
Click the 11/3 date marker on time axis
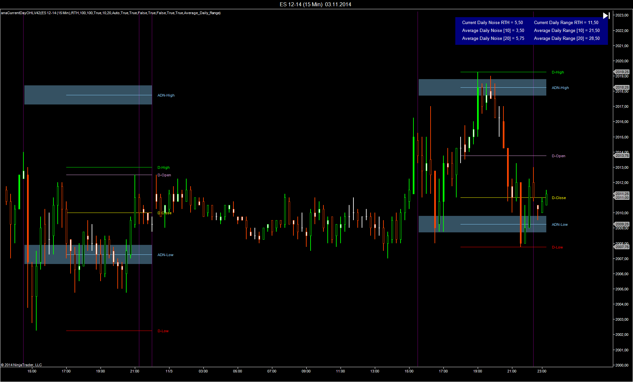pos(169,371)
